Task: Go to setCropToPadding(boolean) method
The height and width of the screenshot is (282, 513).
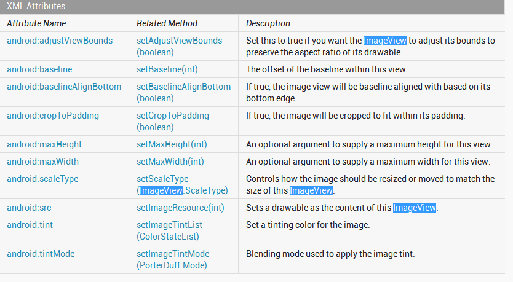Action: click(173, 121)
